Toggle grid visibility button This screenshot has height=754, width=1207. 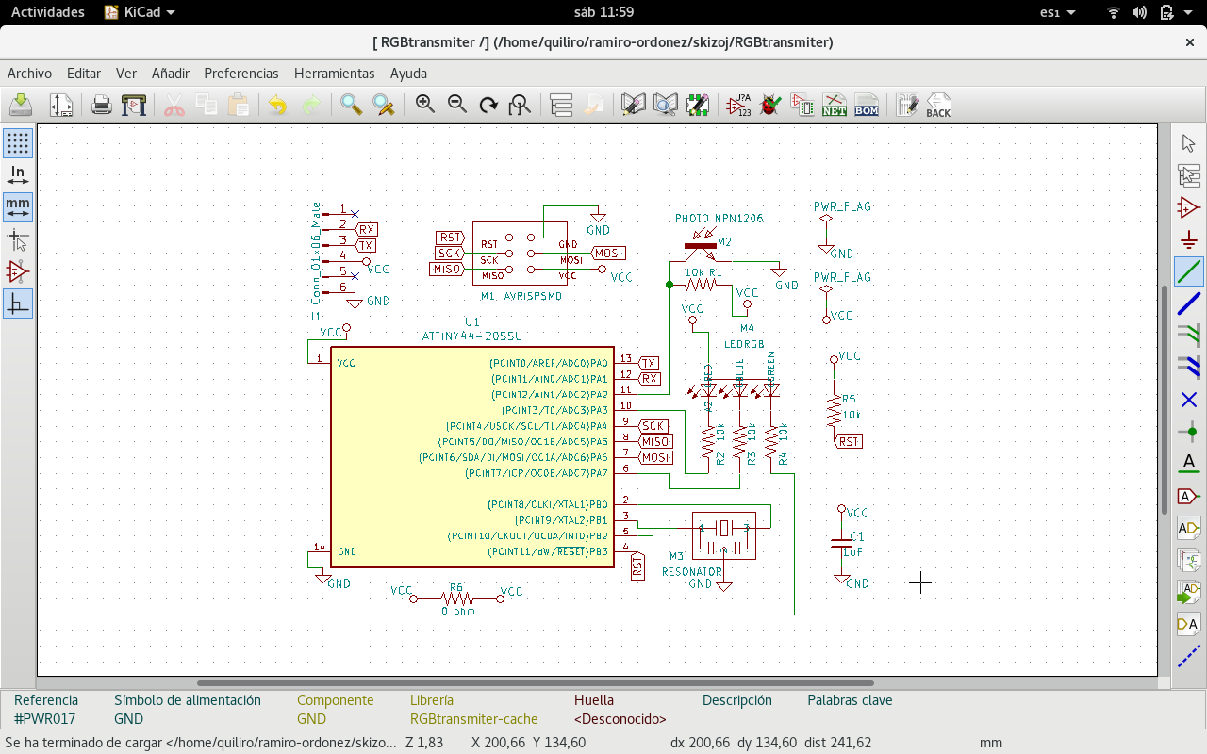18,143
